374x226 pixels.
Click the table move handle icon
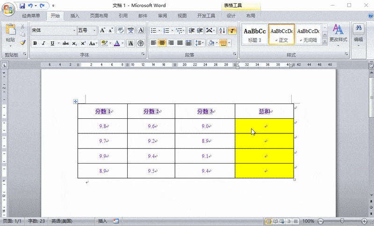click(x=75, y=101)
